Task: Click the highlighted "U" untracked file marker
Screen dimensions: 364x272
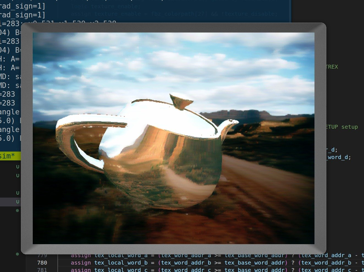Action: click(18, 202)
